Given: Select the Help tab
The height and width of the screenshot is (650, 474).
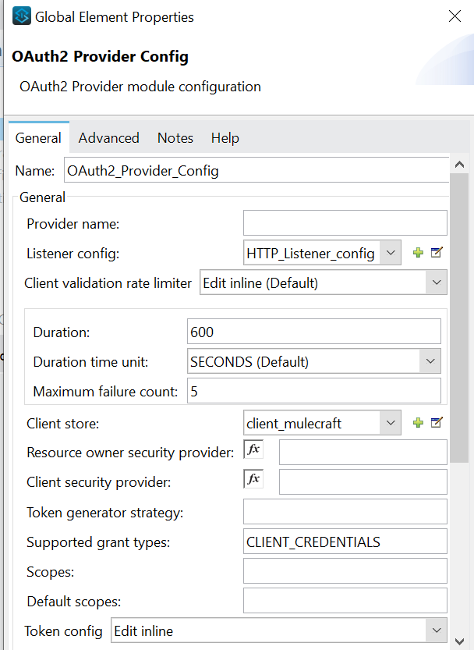Looking at the screenshot, I should tap(225, 138).
